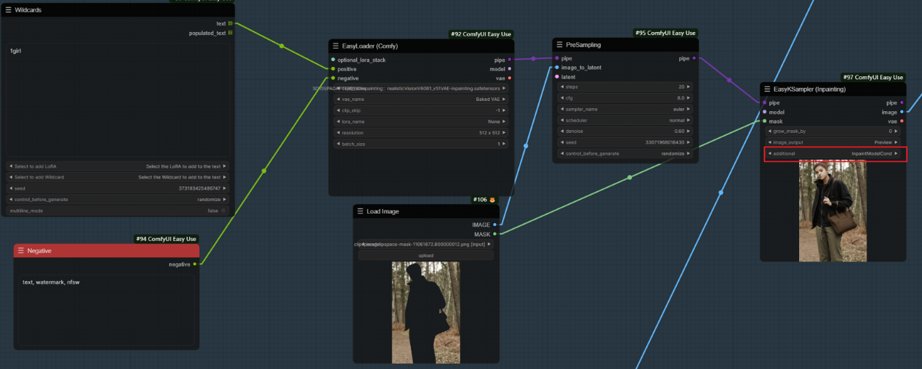Click the fox icon beside #106 badge
922x369 pixels.
point(492,200)
